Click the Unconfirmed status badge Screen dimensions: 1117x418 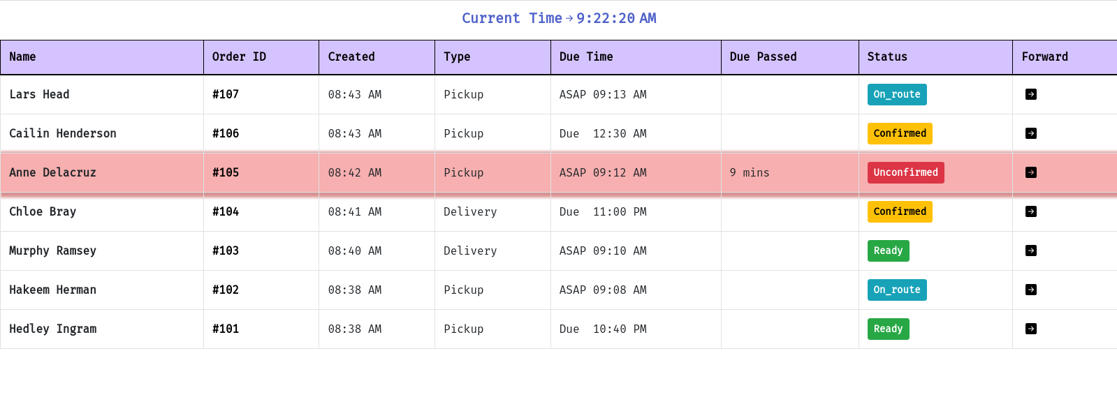(905, 172)
